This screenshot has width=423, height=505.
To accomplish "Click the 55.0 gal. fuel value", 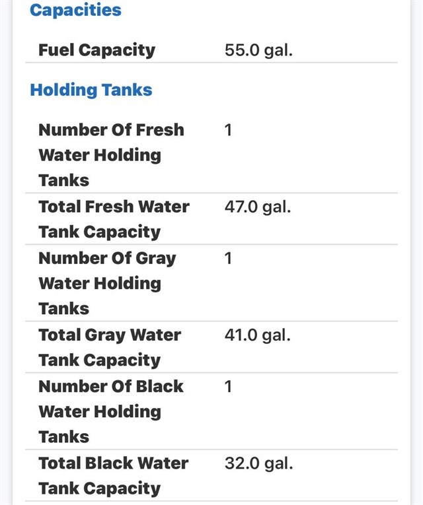I will pos(258,50).
